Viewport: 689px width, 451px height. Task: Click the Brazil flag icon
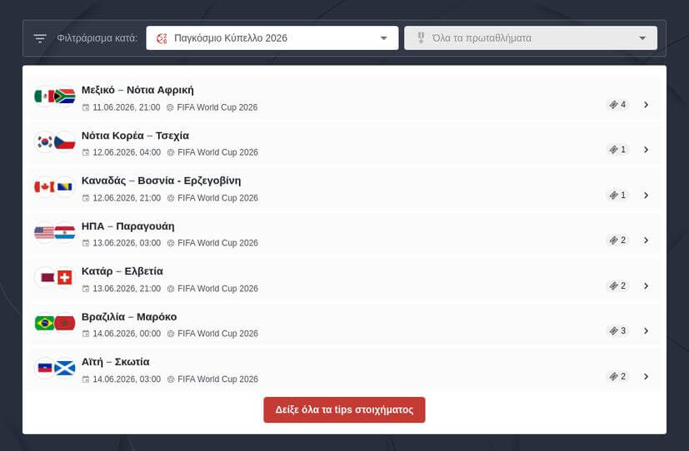click(44, 323)
